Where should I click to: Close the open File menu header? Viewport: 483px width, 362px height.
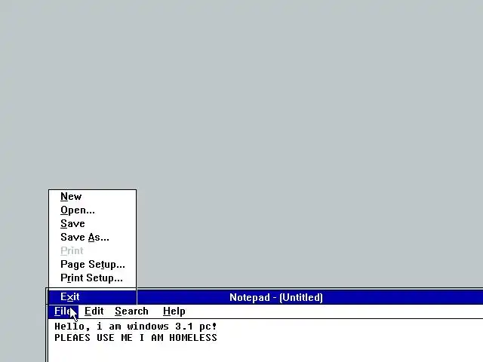pyautogui.click(x=63, y=311)
